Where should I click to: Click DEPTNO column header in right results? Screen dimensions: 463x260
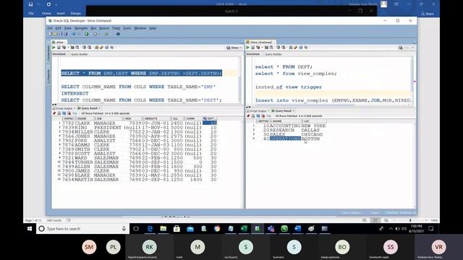[x=263, y=121]
